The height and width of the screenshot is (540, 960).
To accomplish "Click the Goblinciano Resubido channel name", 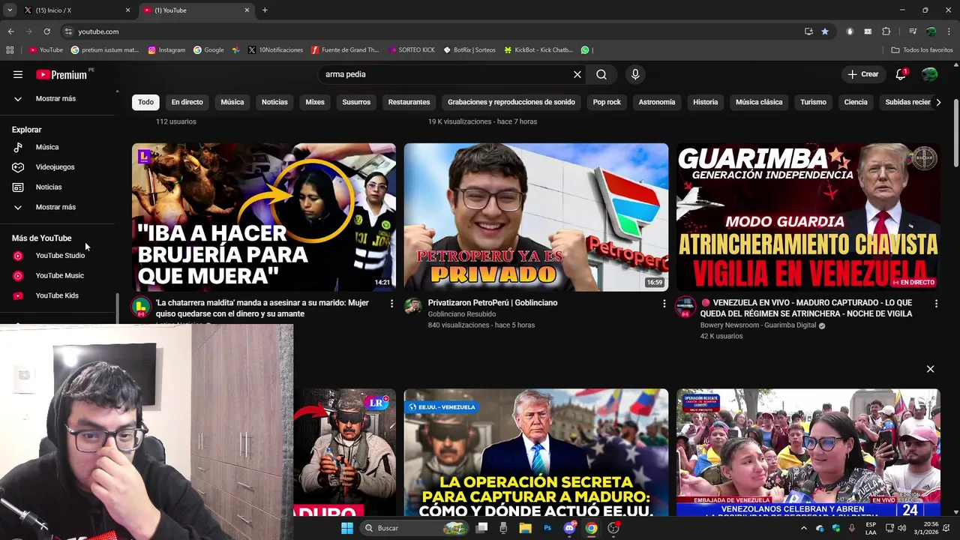I will [x=461, y=314].
